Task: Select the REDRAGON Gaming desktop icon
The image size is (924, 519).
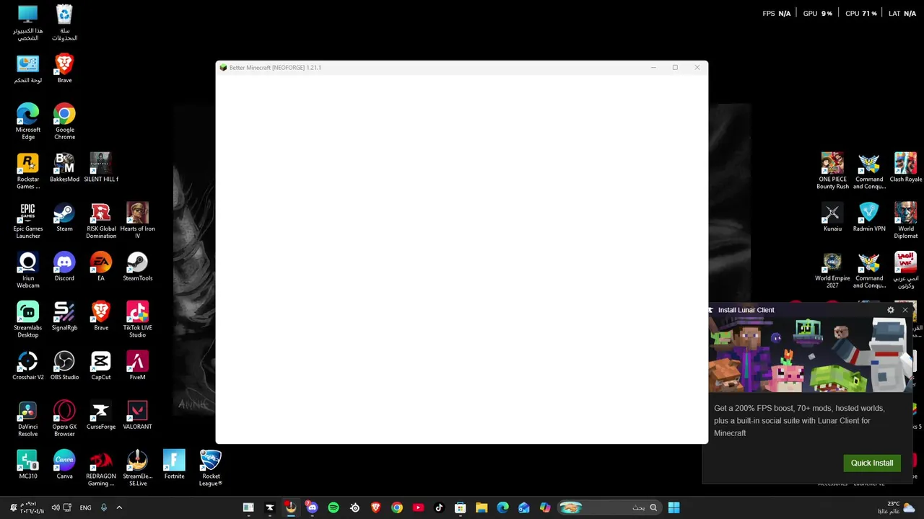Action: coord(101,468)
